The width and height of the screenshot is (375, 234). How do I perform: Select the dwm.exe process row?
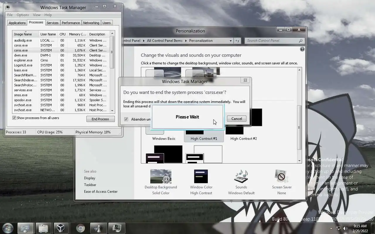click(61, 55)
